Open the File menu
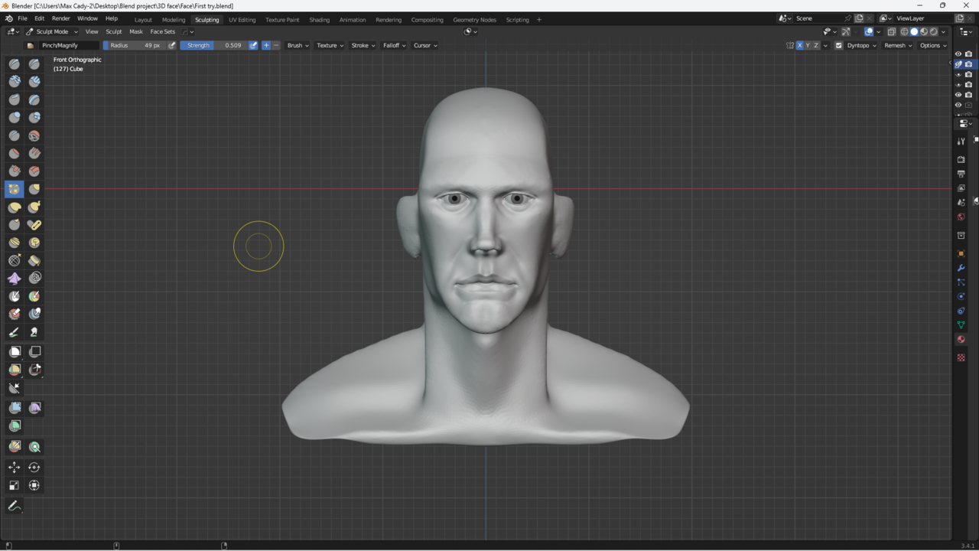The height and width of the screenshot is (551, 979). coord(22,18)
